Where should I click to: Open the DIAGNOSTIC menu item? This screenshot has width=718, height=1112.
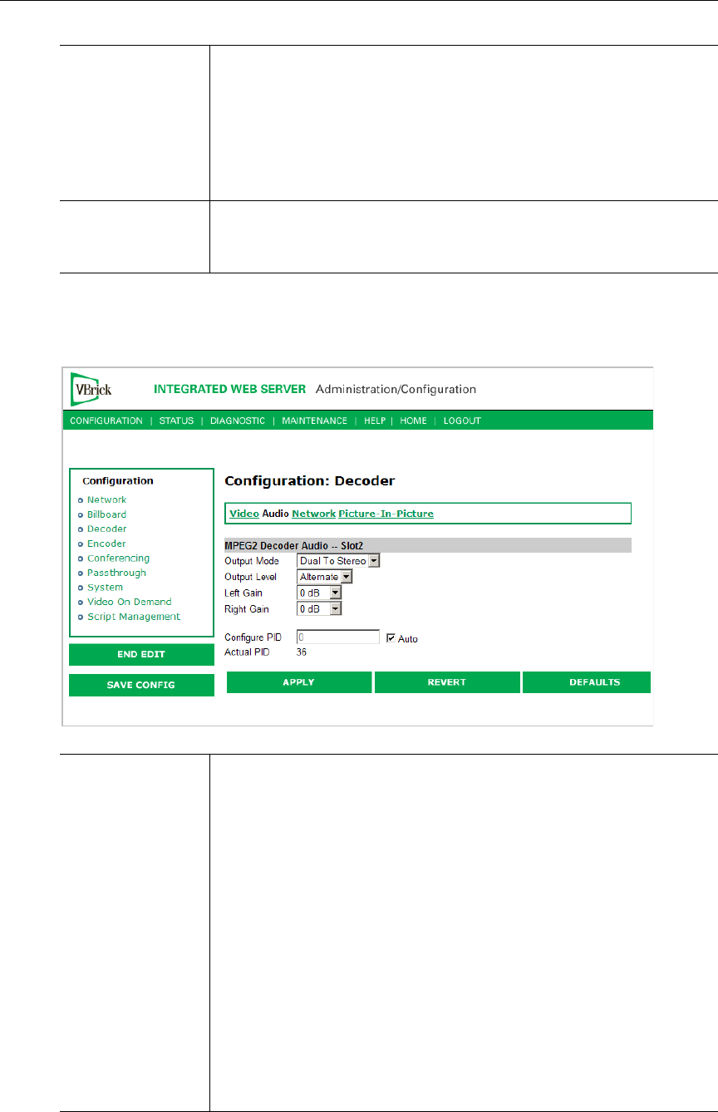[x=238, y=421]
